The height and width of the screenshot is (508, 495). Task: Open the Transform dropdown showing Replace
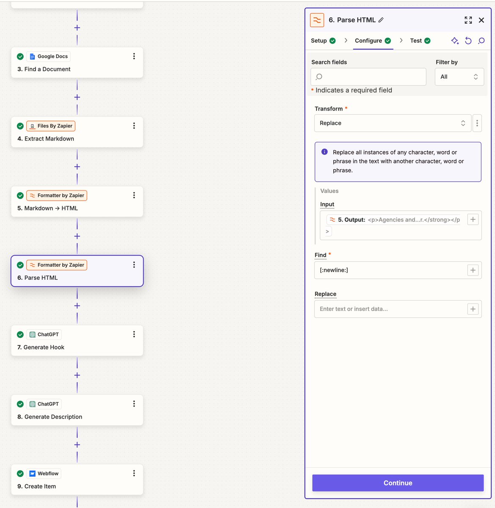tap(393, 123)
